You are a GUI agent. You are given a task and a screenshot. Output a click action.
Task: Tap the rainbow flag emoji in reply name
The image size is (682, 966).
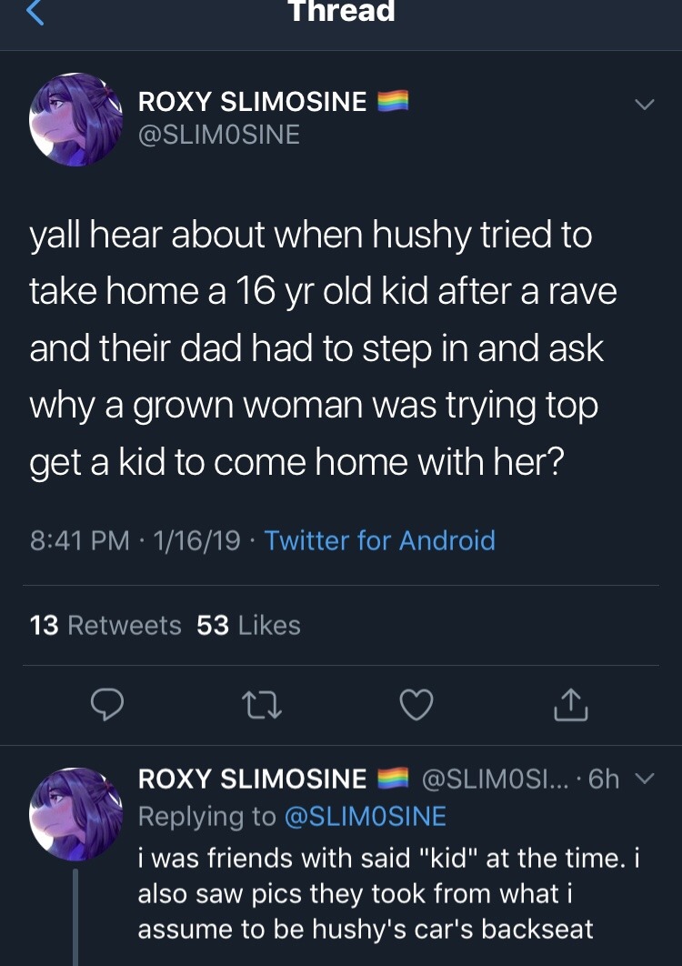(x=393, y=778)
